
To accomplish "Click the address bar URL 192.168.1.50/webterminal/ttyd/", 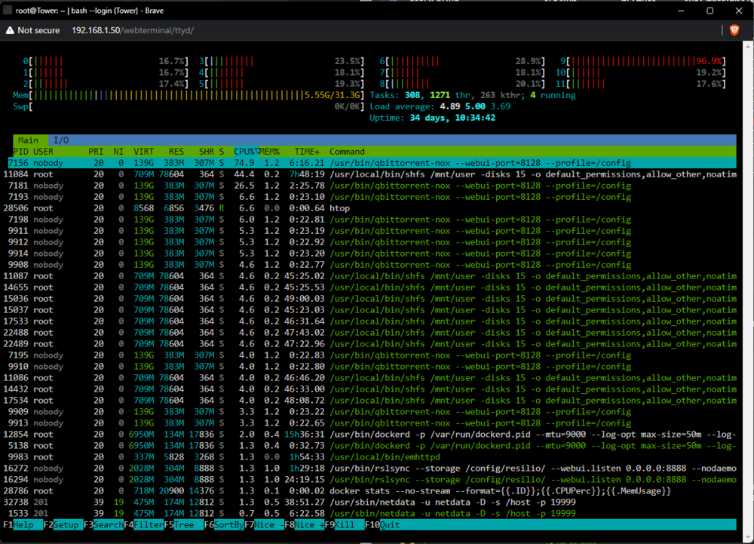I will click(x=133, y=30).
